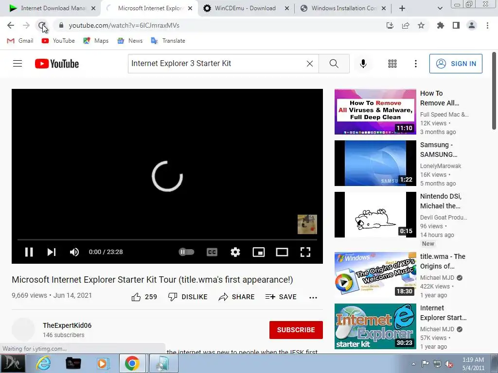Viewport: 498px width, 373px height.
Task: Click the DISLIKE button
Action: [x=188, y=297]
